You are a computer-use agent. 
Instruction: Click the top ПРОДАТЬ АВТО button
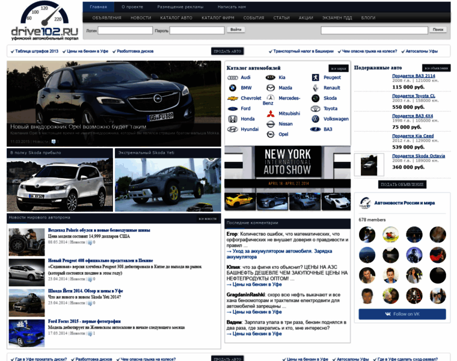227,51
